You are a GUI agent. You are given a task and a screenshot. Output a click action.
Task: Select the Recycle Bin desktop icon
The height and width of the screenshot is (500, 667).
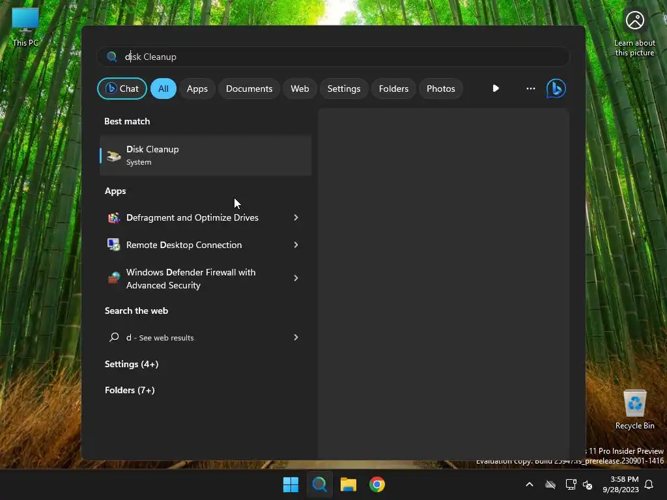point(634,409)
